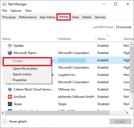The width and height of the screenshot is (134, 128).
Task: Click publisher Logitech Inc.
Action: click(67, 75)
